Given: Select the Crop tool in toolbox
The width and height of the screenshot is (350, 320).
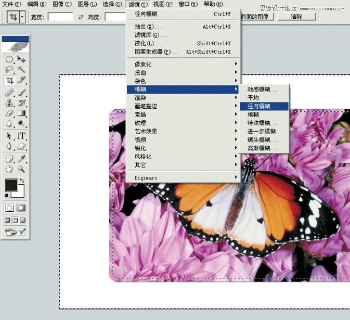Looking at the screenshot, I should 9,80.
